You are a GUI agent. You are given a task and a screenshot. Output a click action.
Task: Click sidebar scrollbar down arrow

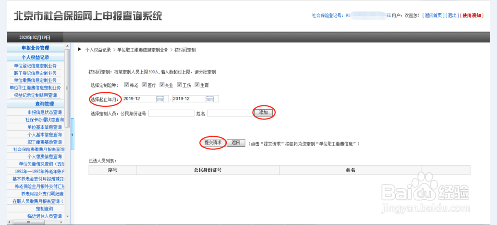coord(67,216)
